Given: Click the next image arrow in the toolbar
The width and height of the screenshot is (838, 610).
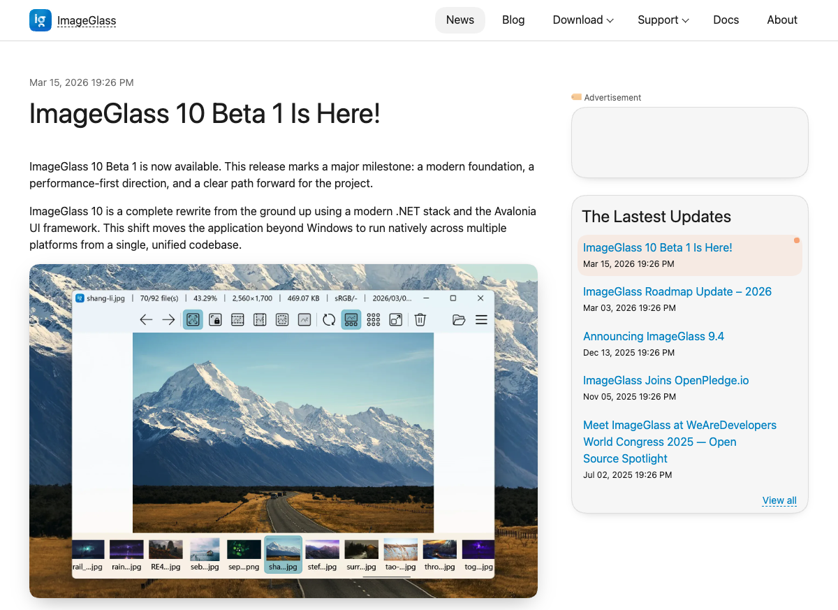Looking at the screenshot, I should point(168,319).
